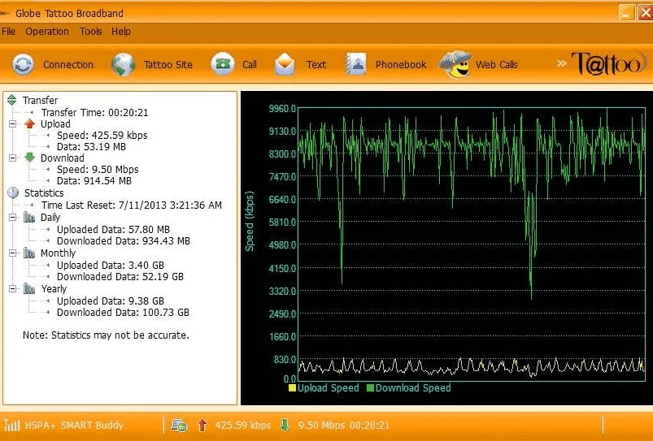Collapse the Daily statistics node
Viewport: 653px width, 441px height.
[13, 217]
